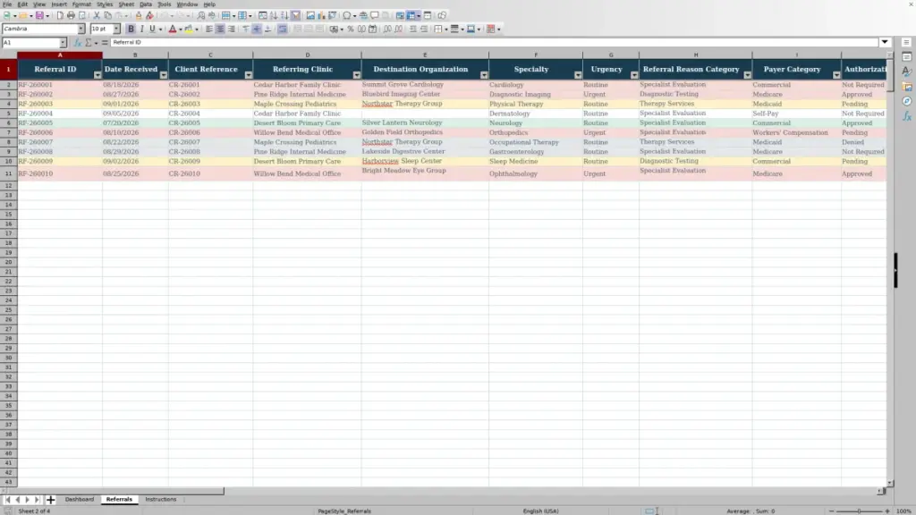
Task: Open sidebar settings menu icon
Action: click(x=907, y=43)
